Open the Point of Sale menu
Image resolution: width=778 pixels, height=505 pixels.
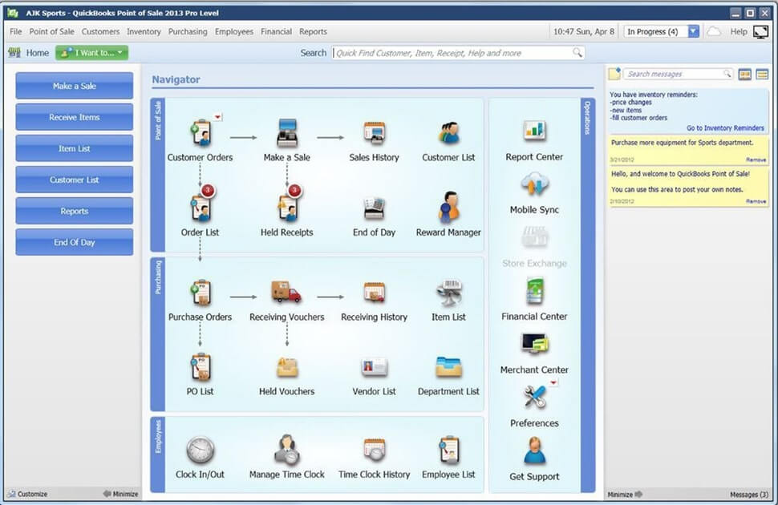click(x=51, y=32)
